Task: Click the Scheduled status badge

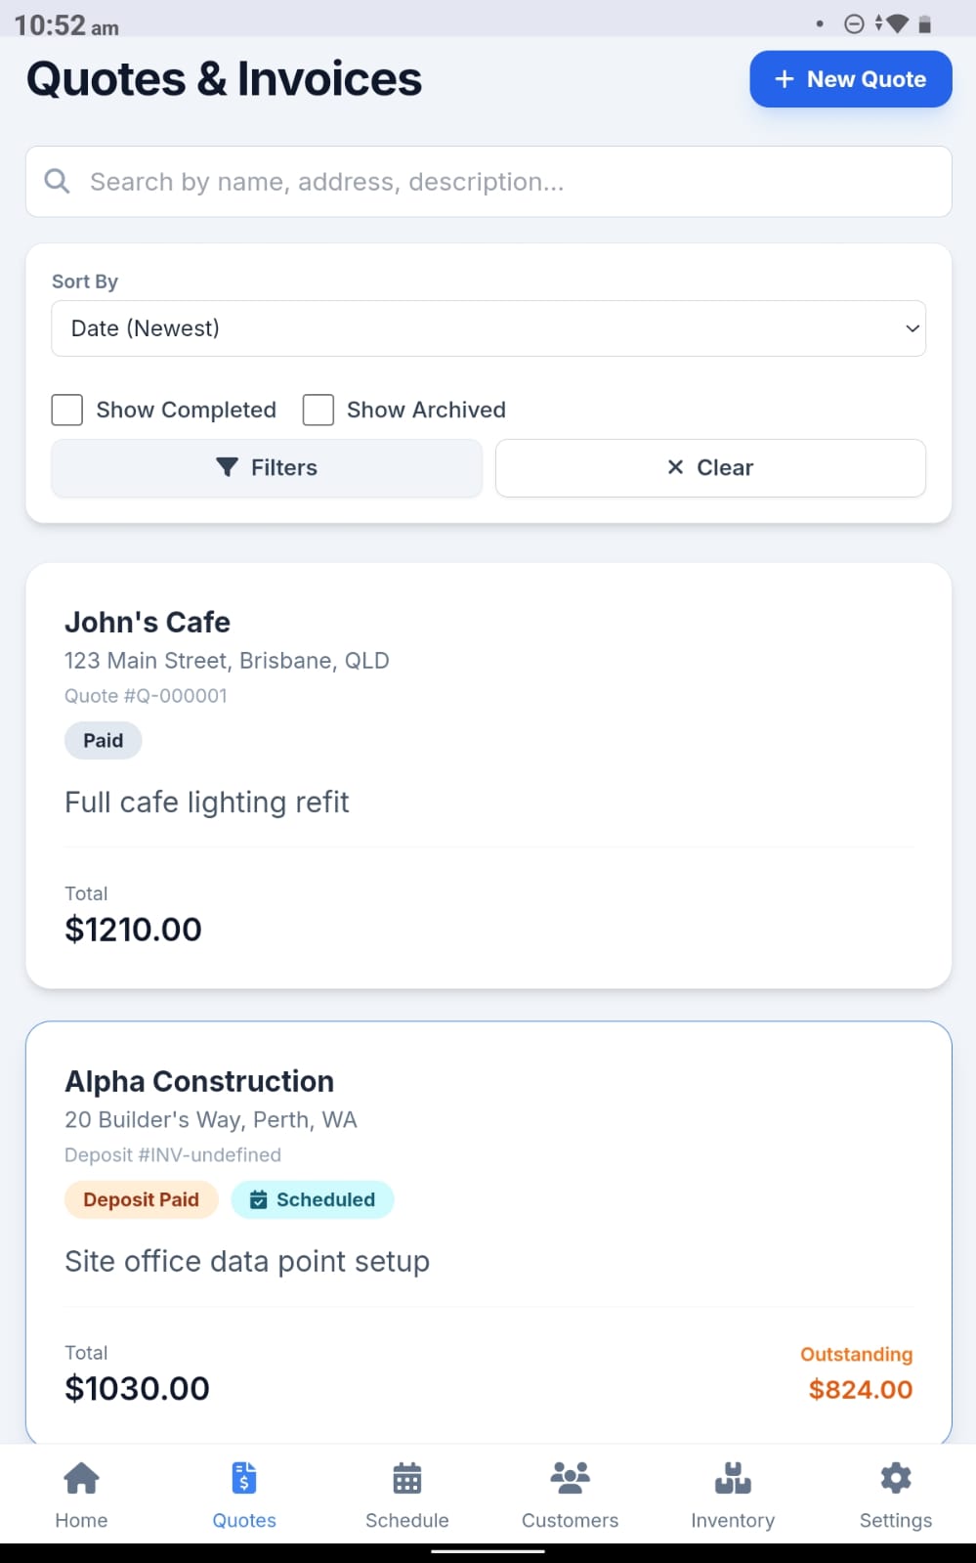Action: (x=313, y=1199)
